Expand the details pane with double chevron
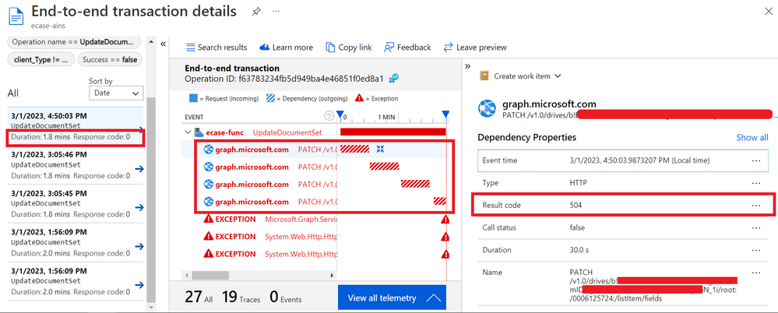Viewport: 778px width, 313px height. (467, 66)
